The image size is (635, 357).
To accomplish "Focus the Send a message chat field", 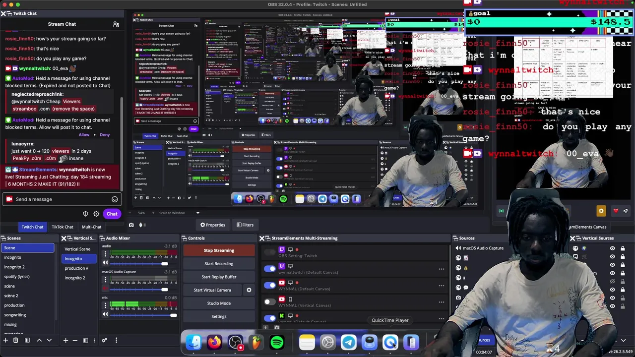I will [61, 199].
